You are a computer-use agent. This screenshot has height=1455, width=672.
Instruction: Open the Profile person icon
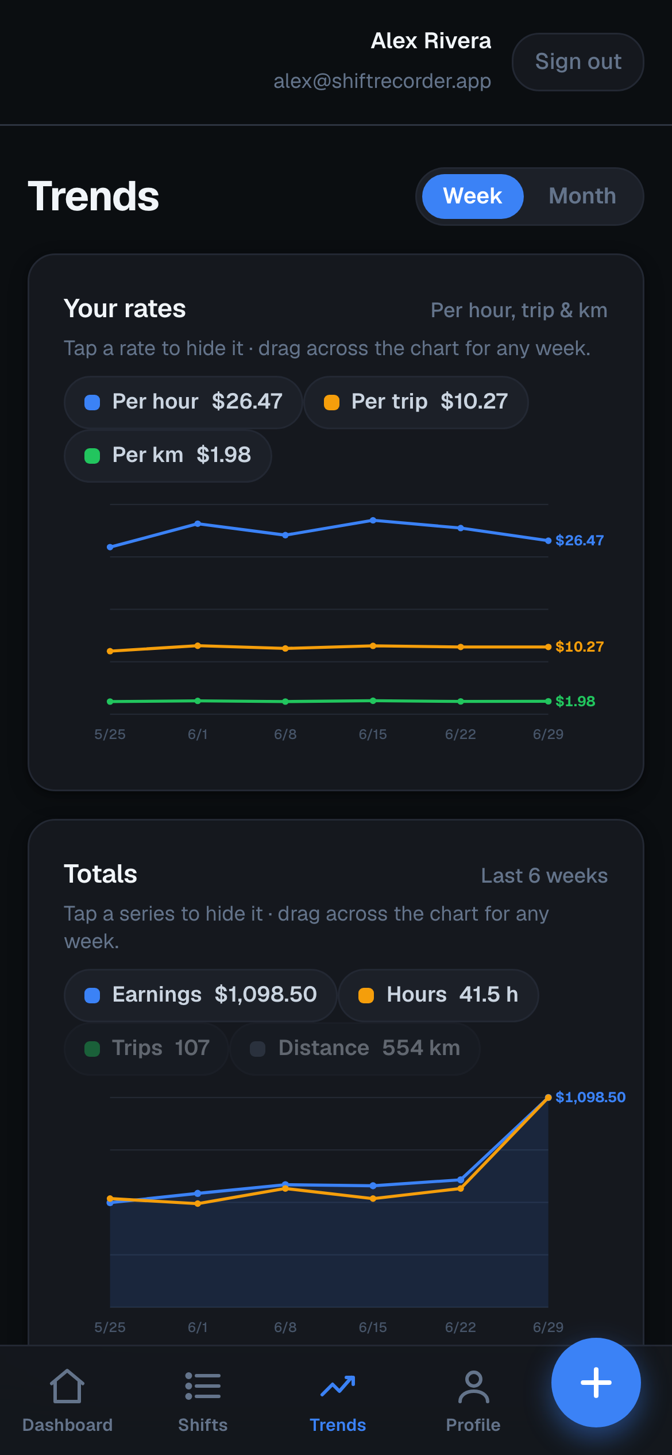click(473, 1386)
